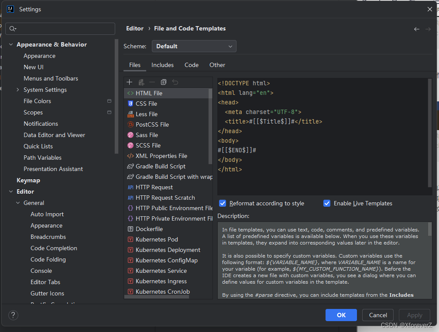Switch to the Code tab

coord(192,65)
